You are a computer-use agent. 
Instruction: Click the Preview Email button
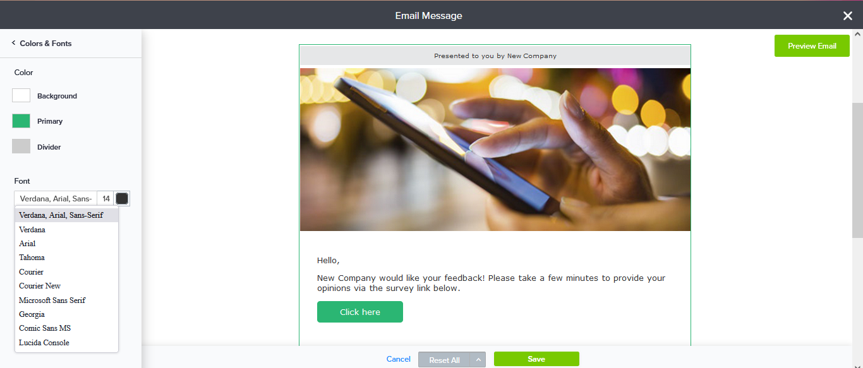click(x=812, y=46)
